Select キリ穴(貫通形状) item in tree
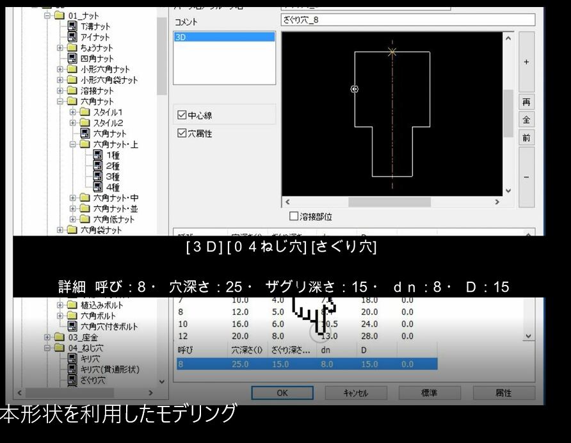The image size is (571, 443). point(73,369)
